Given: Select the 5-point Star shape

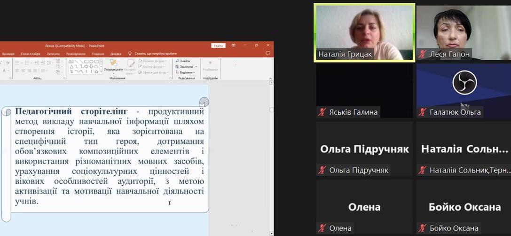Looking at the screenshot, I should (x=96, y=71).
